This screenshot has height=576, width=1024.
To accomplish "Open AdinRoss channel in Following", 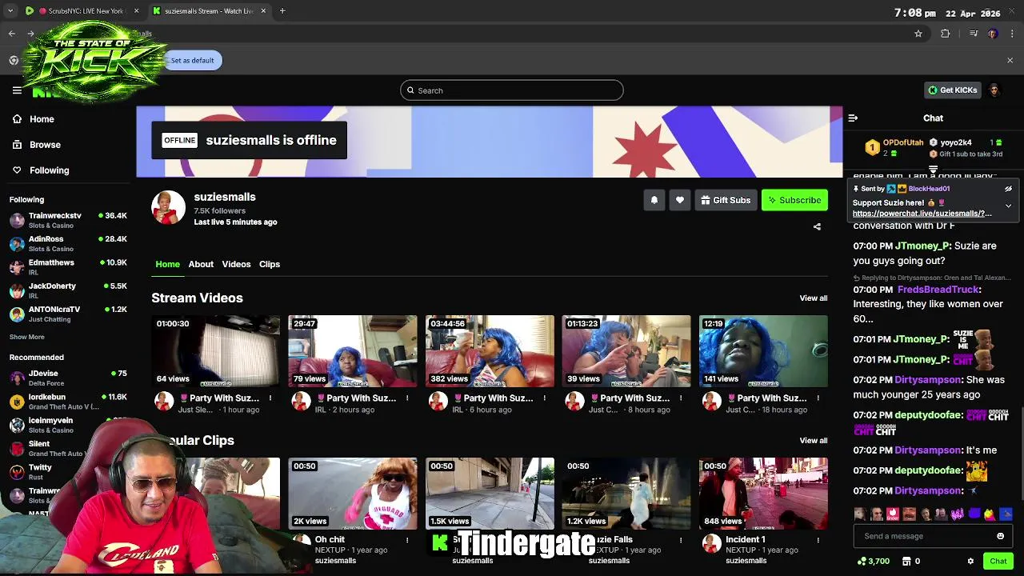I will 68,243.
